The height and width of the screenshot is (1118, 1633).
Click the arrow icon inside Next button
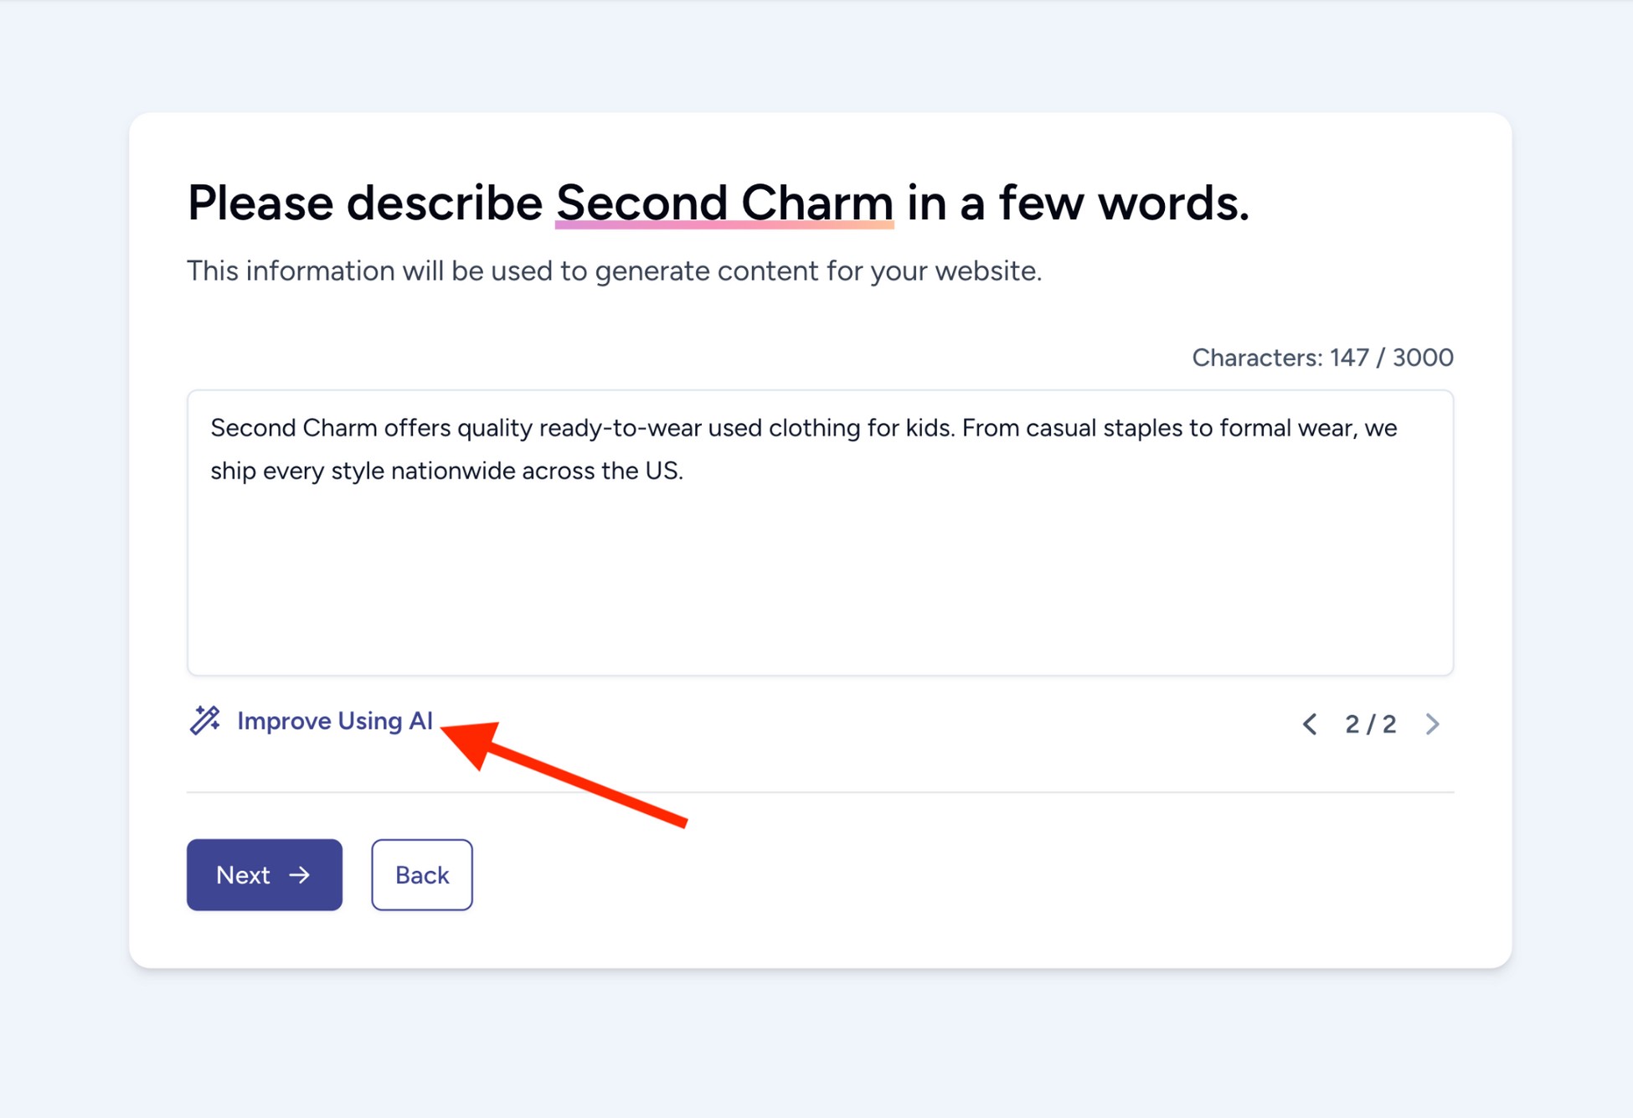(x=300, y=875)
